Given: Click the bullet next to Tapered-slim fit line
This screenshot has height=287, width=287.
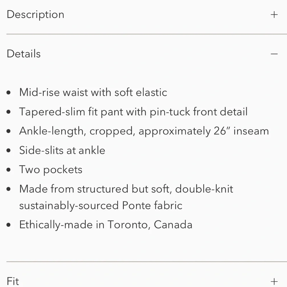Looking at the screenshot, I should pos(8,112).
